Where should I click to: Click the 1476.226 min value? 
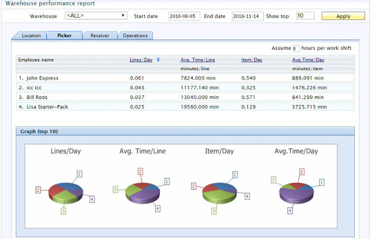click(309, 87)
